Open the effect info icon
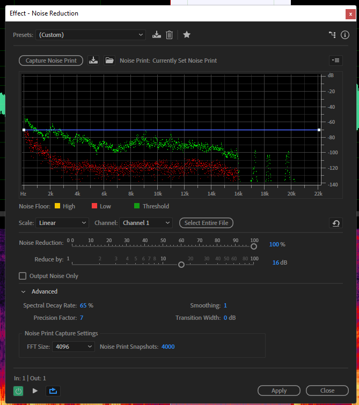 coord(345,35)
